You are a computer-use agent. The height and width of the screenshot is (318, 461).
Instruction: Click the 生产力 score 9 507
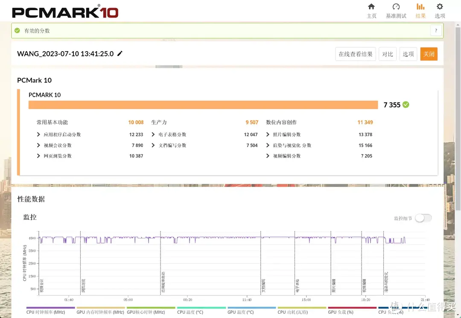tap(252, 122)
